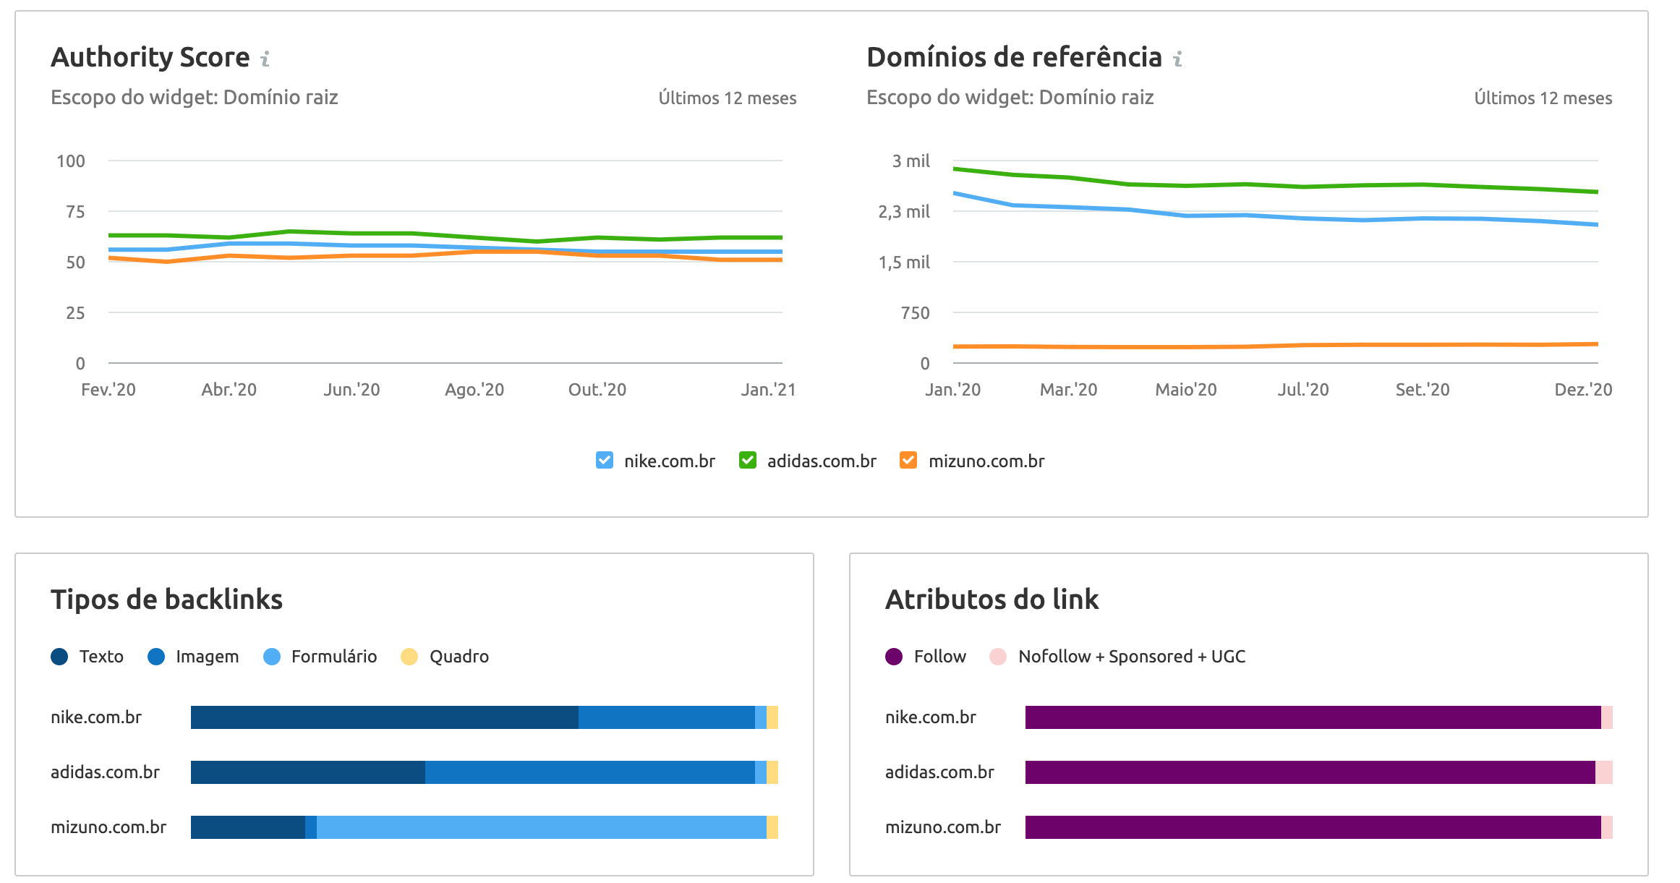
Task: Toggle the adidas.com.br legend checkbox
Action: (x=748, y=460)
